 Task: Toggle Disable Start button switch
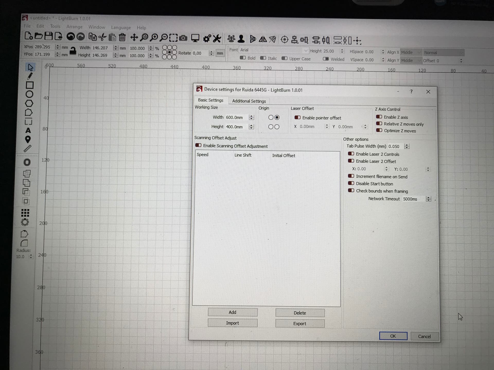[x=351, y=183]
